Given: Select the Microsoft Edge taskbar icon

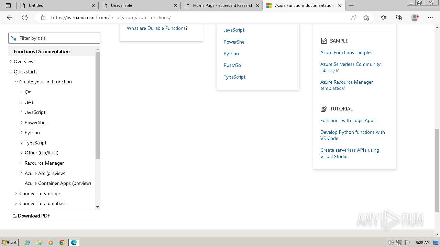Looking at the screenshot, I should (74, 243).
